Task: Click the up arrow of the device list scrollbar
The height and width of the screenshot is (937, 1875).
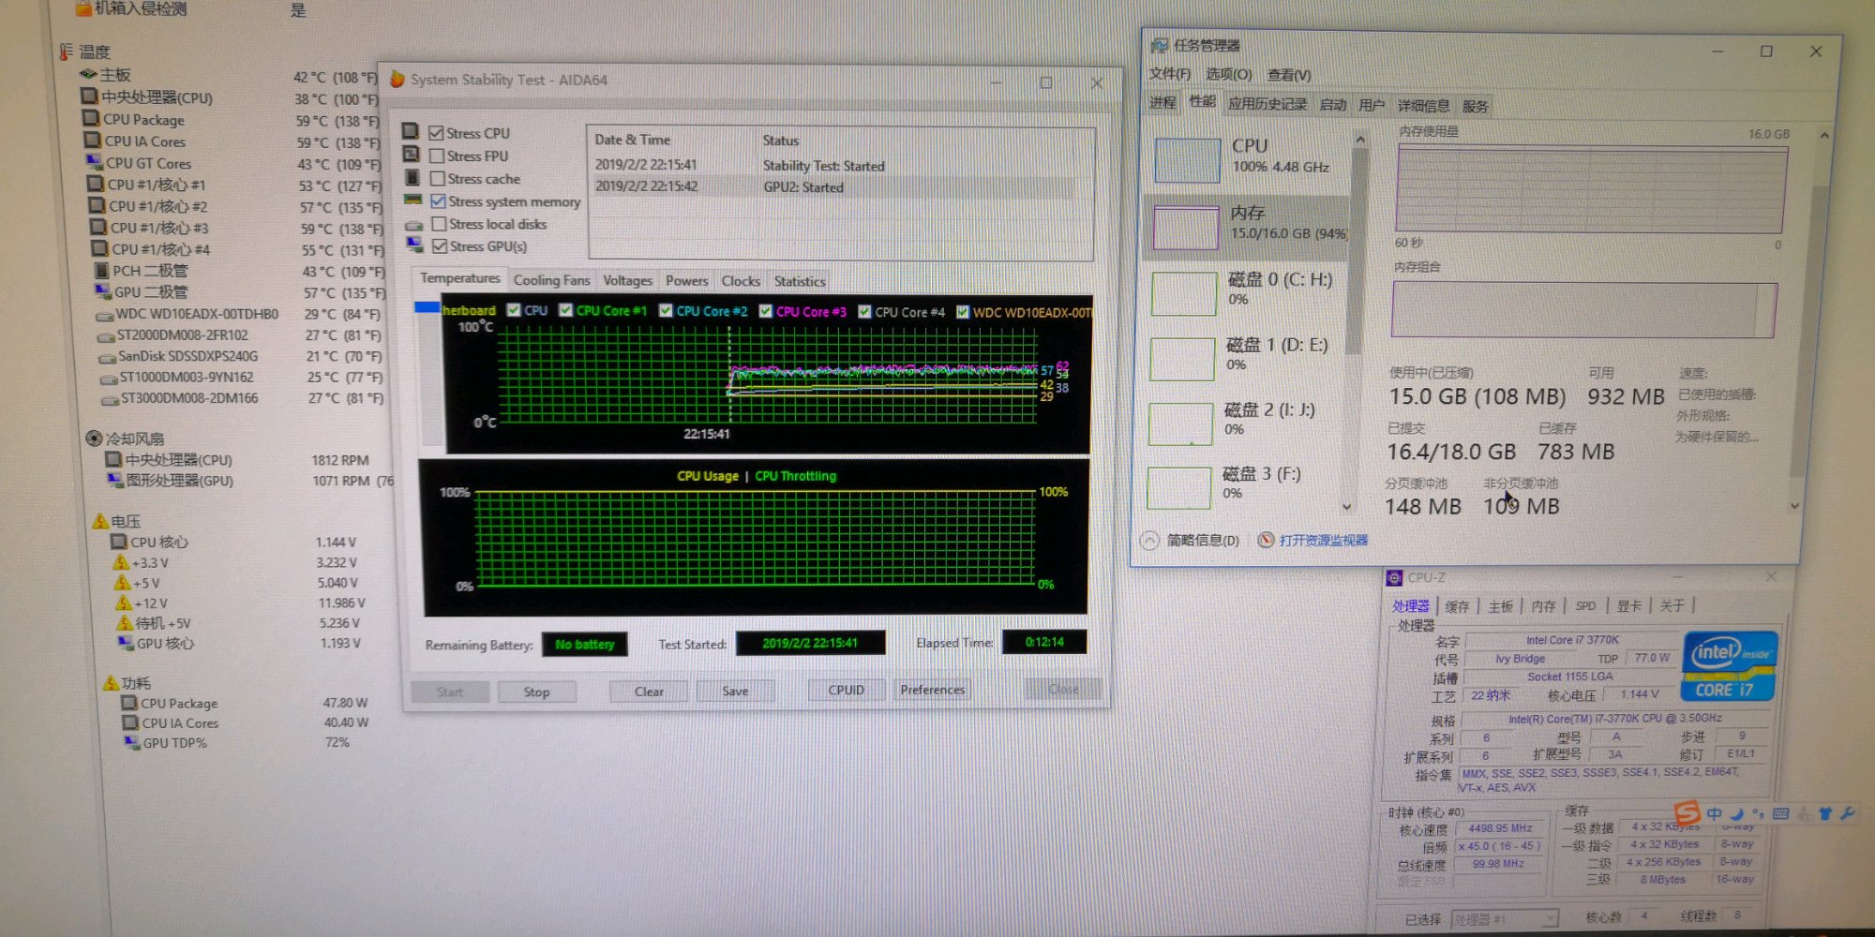Action: coord(1359,140)
